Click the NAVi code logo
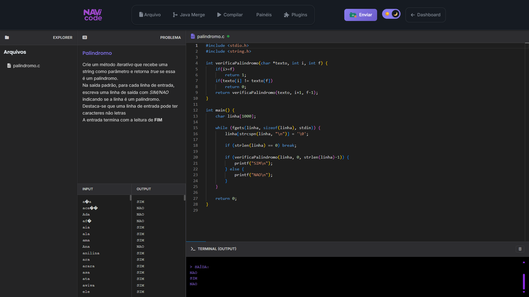This screenshot has height=297, width=529. [x=93, y=15]
